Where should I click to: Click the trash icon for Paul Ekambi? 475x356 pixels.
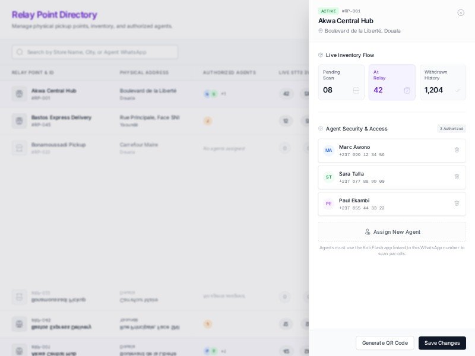[457, 204]
